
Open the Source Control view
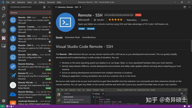[4, 23]
